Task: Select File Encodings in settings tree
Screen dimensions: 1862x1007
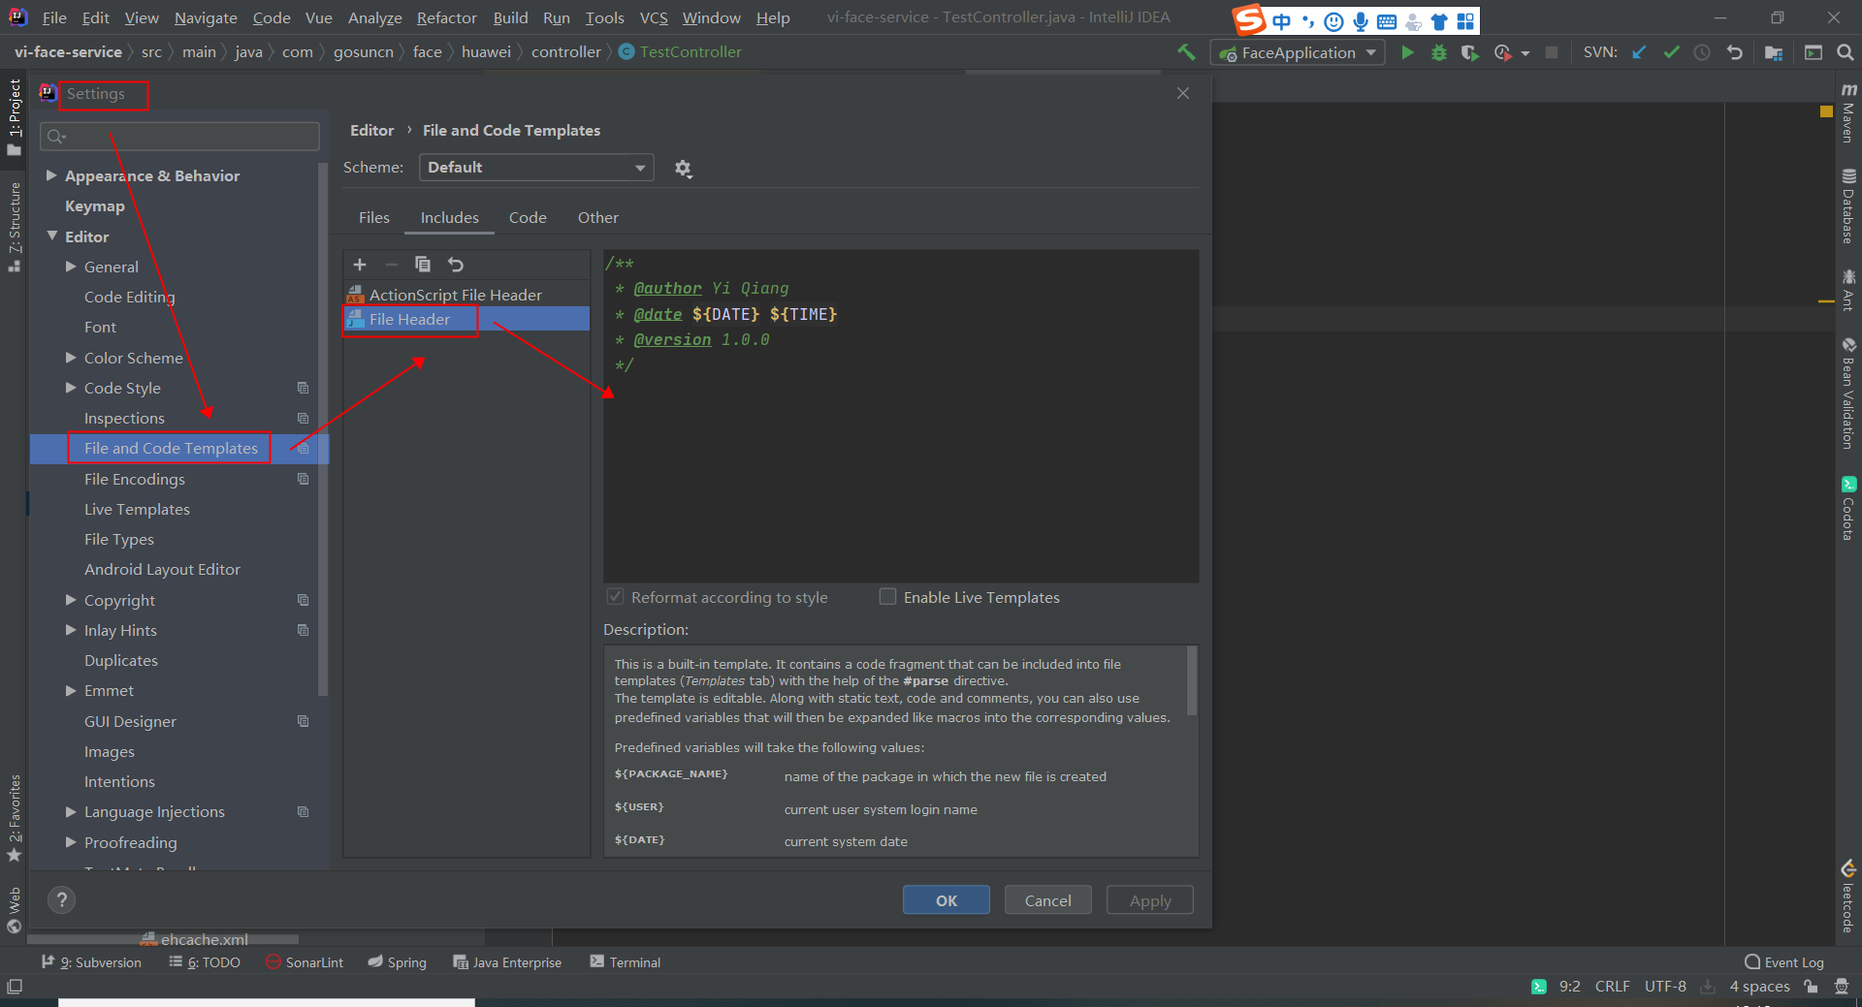Action: [134, 479]
